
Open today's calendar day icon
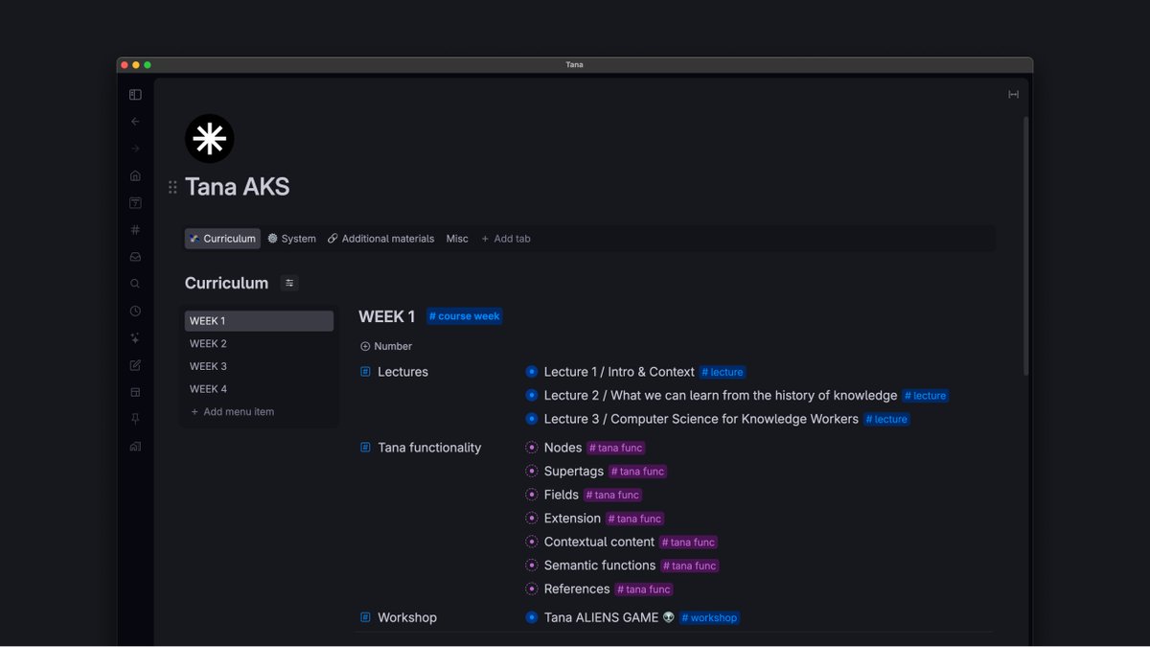[135, 203]
